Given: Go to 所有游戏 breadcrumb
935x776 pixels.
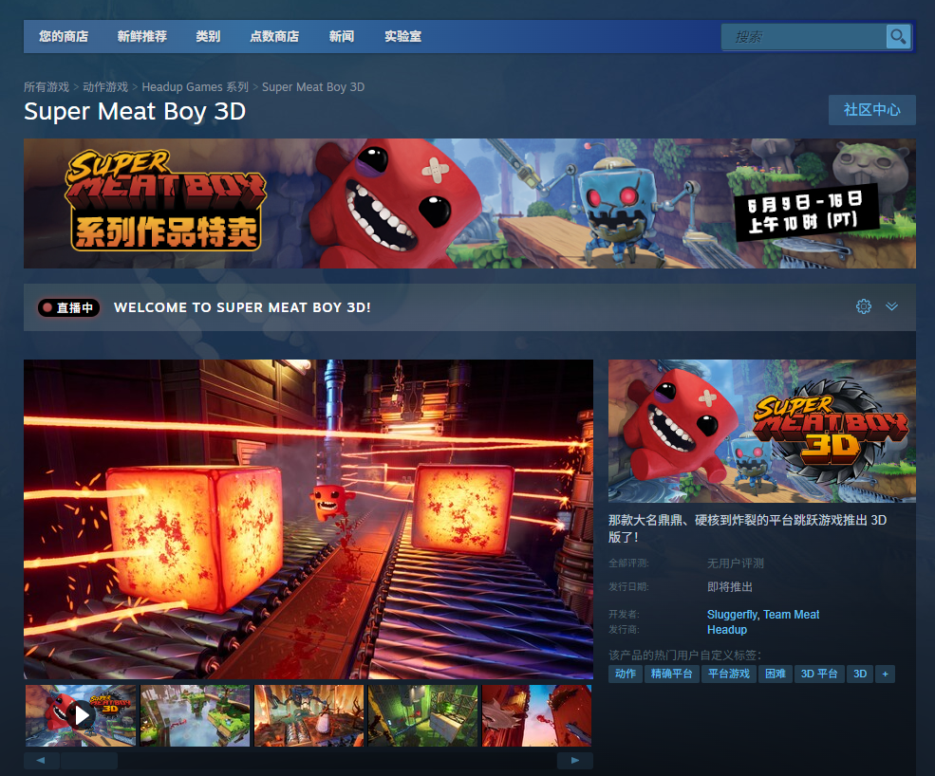Looking at the screenshot, I should [x=47, y=87].
